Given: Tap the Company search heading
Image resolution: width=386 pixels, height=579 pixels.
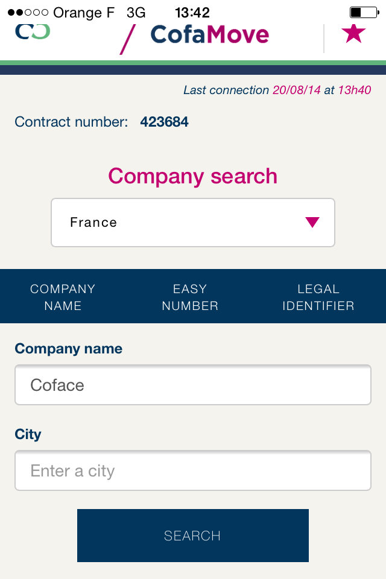Looking at the screenshot, I should click(193, 176).
